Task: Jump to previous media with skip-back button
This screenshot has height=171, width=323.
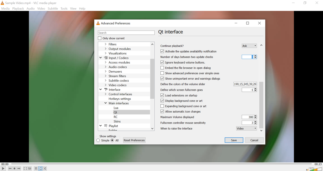Action: point(10,168)
